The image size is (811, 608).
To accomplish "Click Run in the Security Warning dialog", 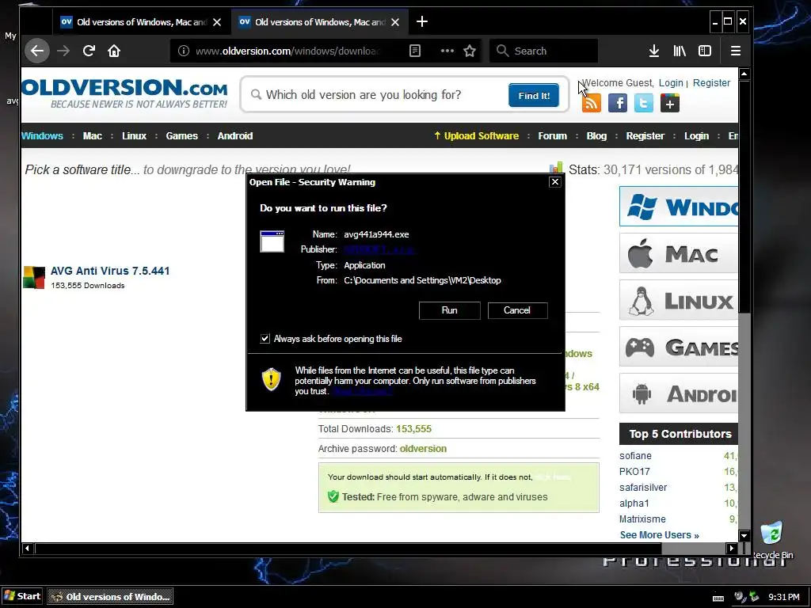I will coord(450,310).
